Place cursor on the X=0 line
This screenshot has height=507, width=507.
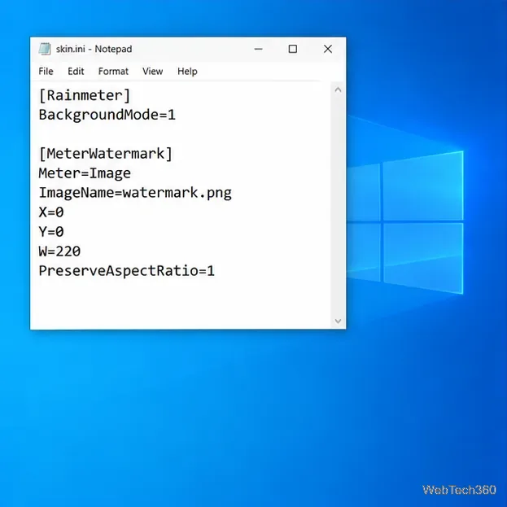coord(51,212)
